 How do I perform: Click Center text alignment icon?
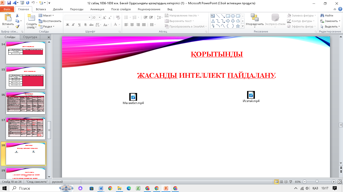pos(132,25)
